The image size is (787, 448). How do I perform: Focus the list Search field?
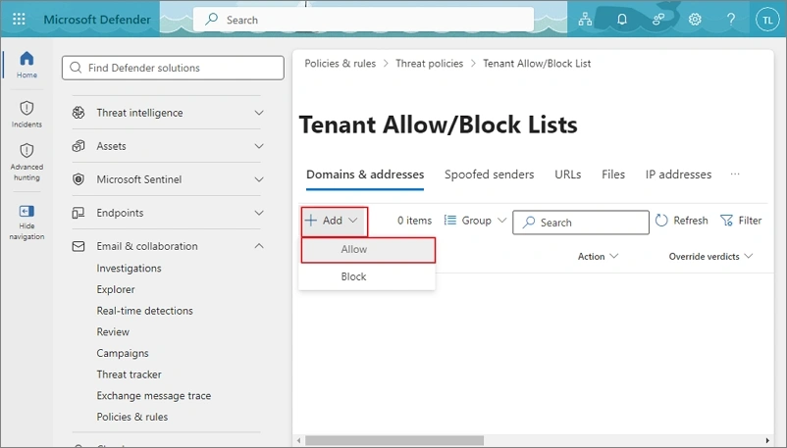point(581,223)
